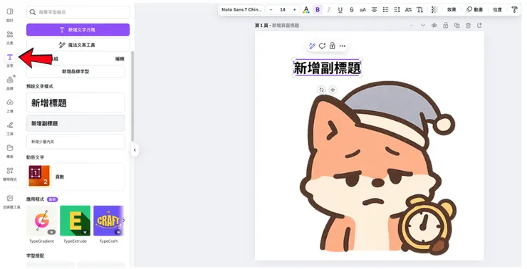Open the TypeExtrude app
527x269 pixels.
coord(75,221)
